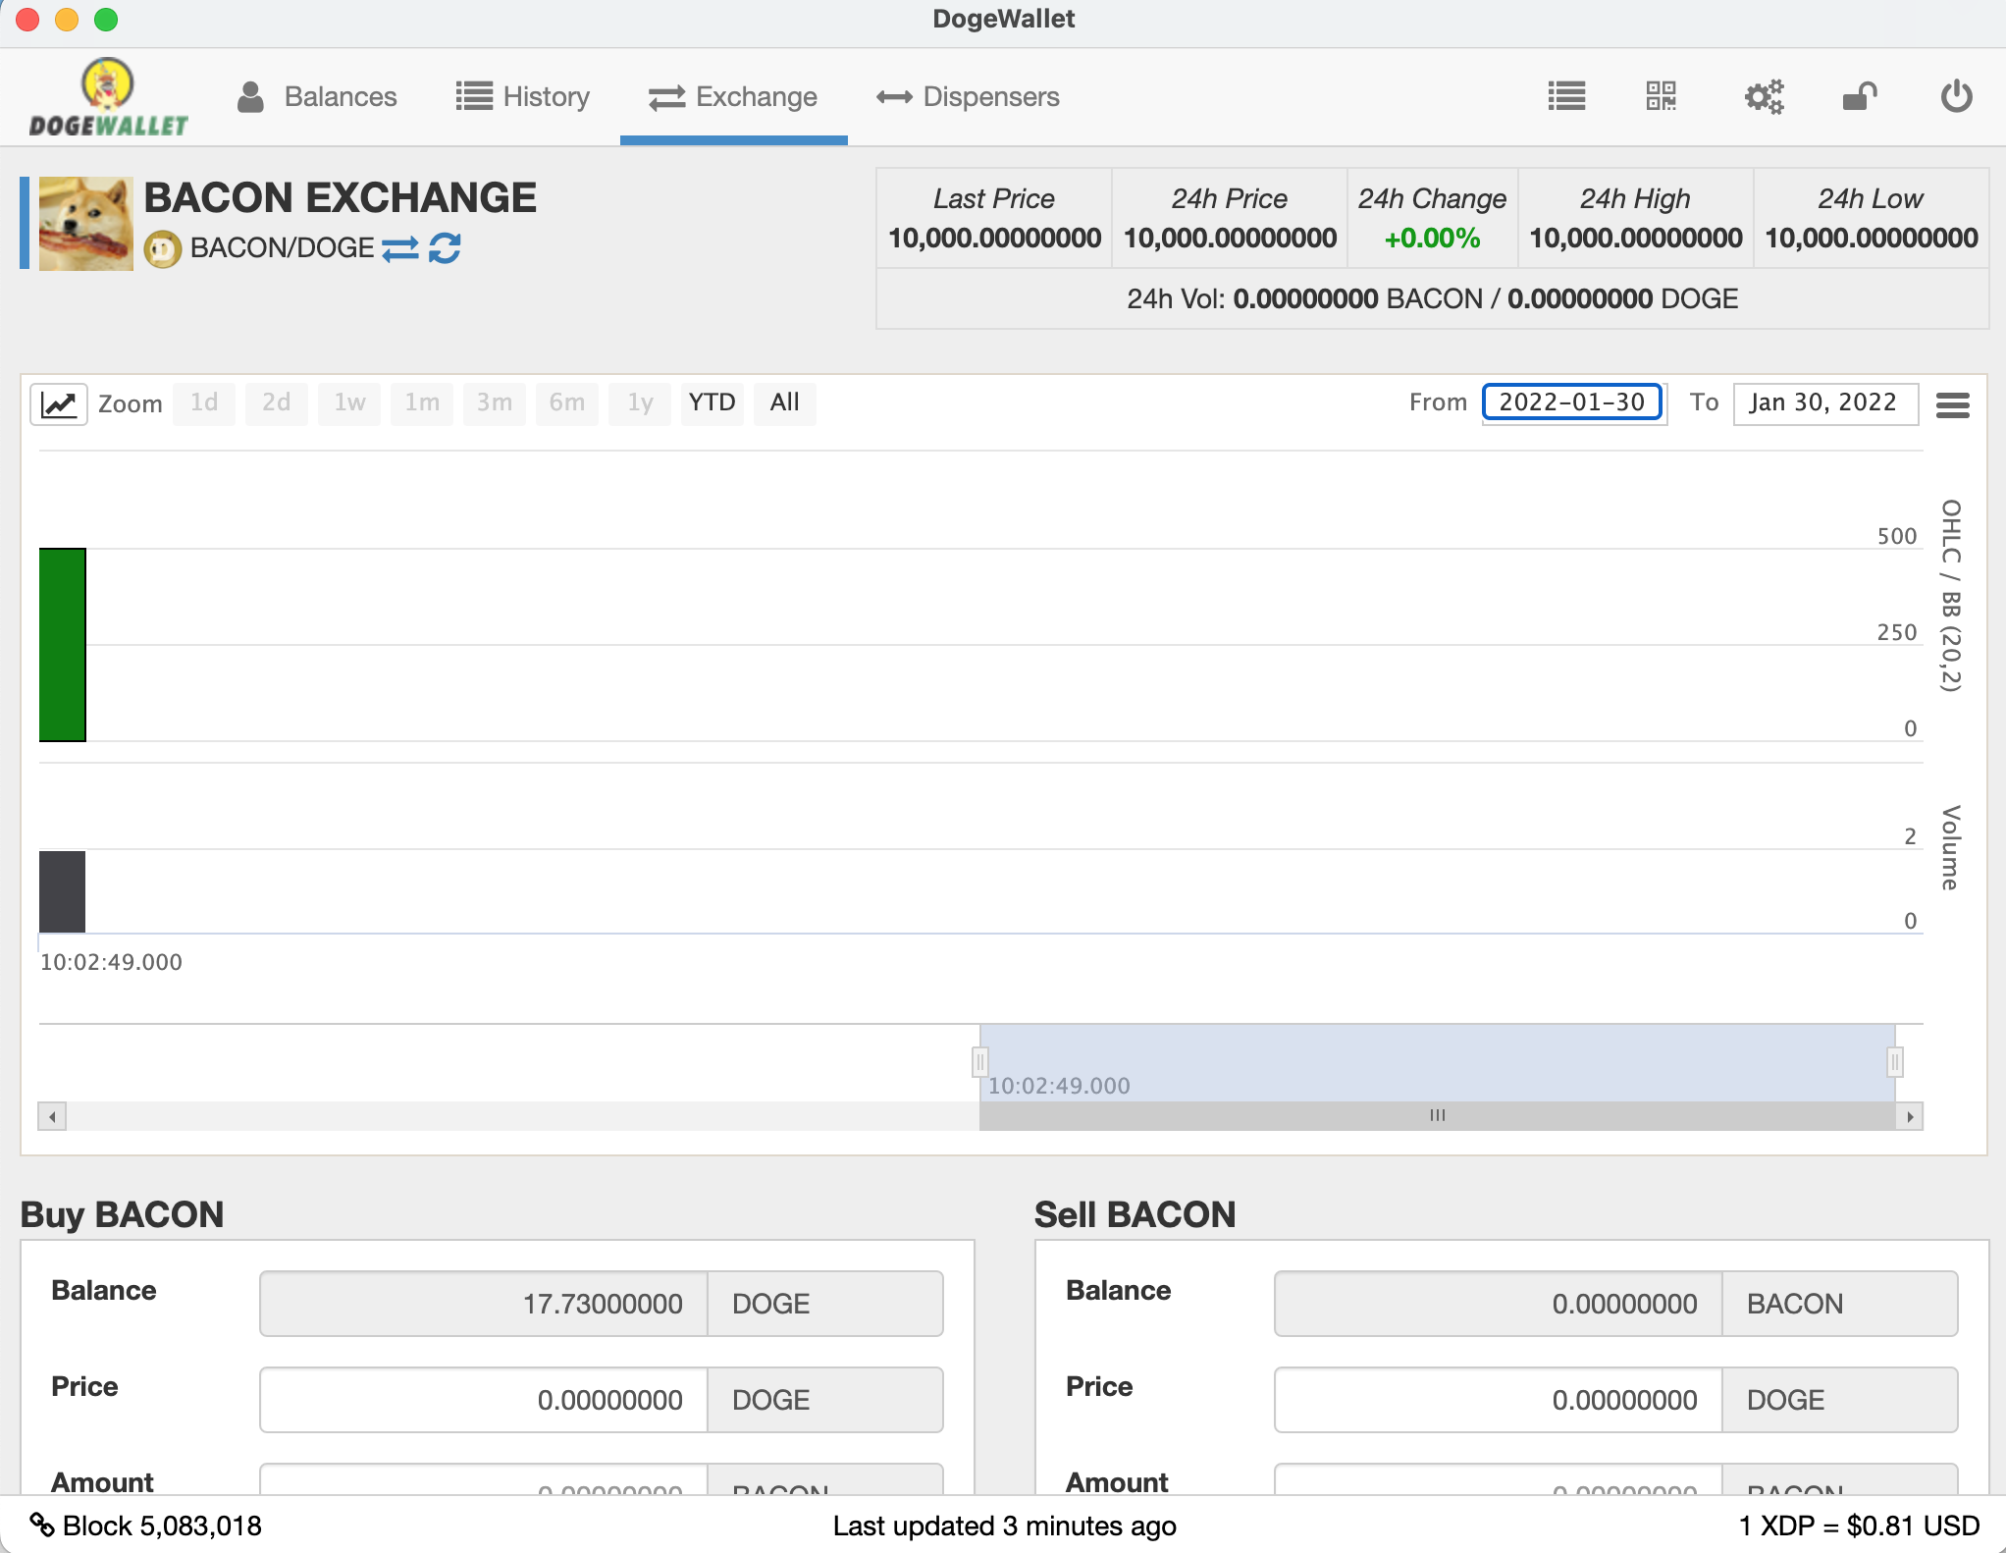Open the Dispensers tab

pos(968,97)
